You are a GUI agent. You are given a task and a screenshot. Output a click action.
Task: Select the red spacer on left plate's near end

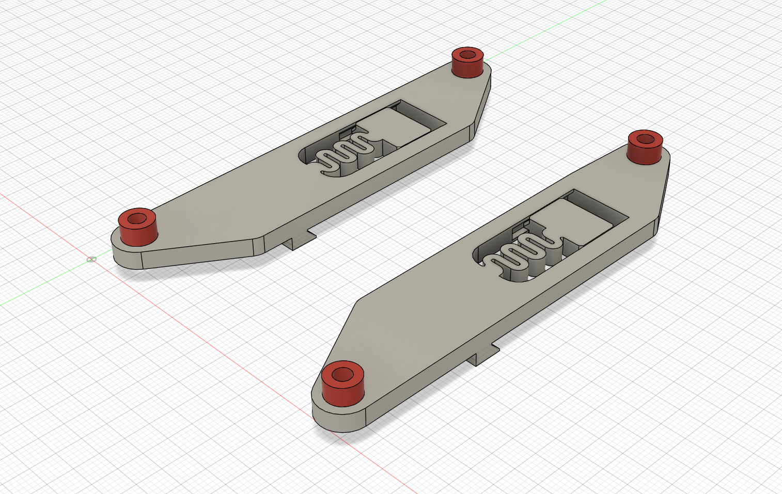(138, 227)
